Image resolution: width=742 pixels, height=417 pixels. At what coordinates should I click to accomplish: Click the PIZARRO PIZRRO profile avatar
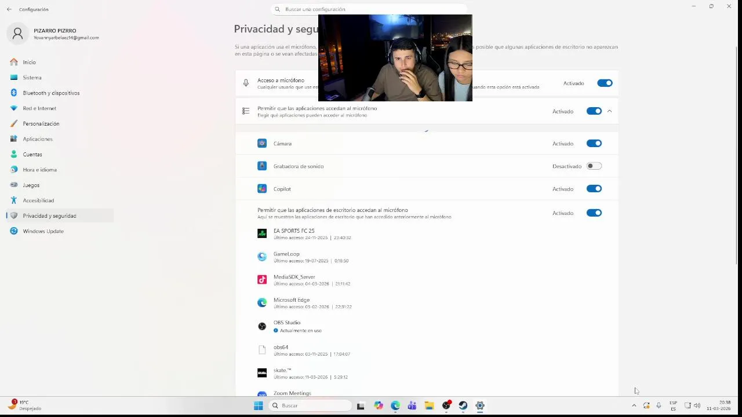coord(17,34)
